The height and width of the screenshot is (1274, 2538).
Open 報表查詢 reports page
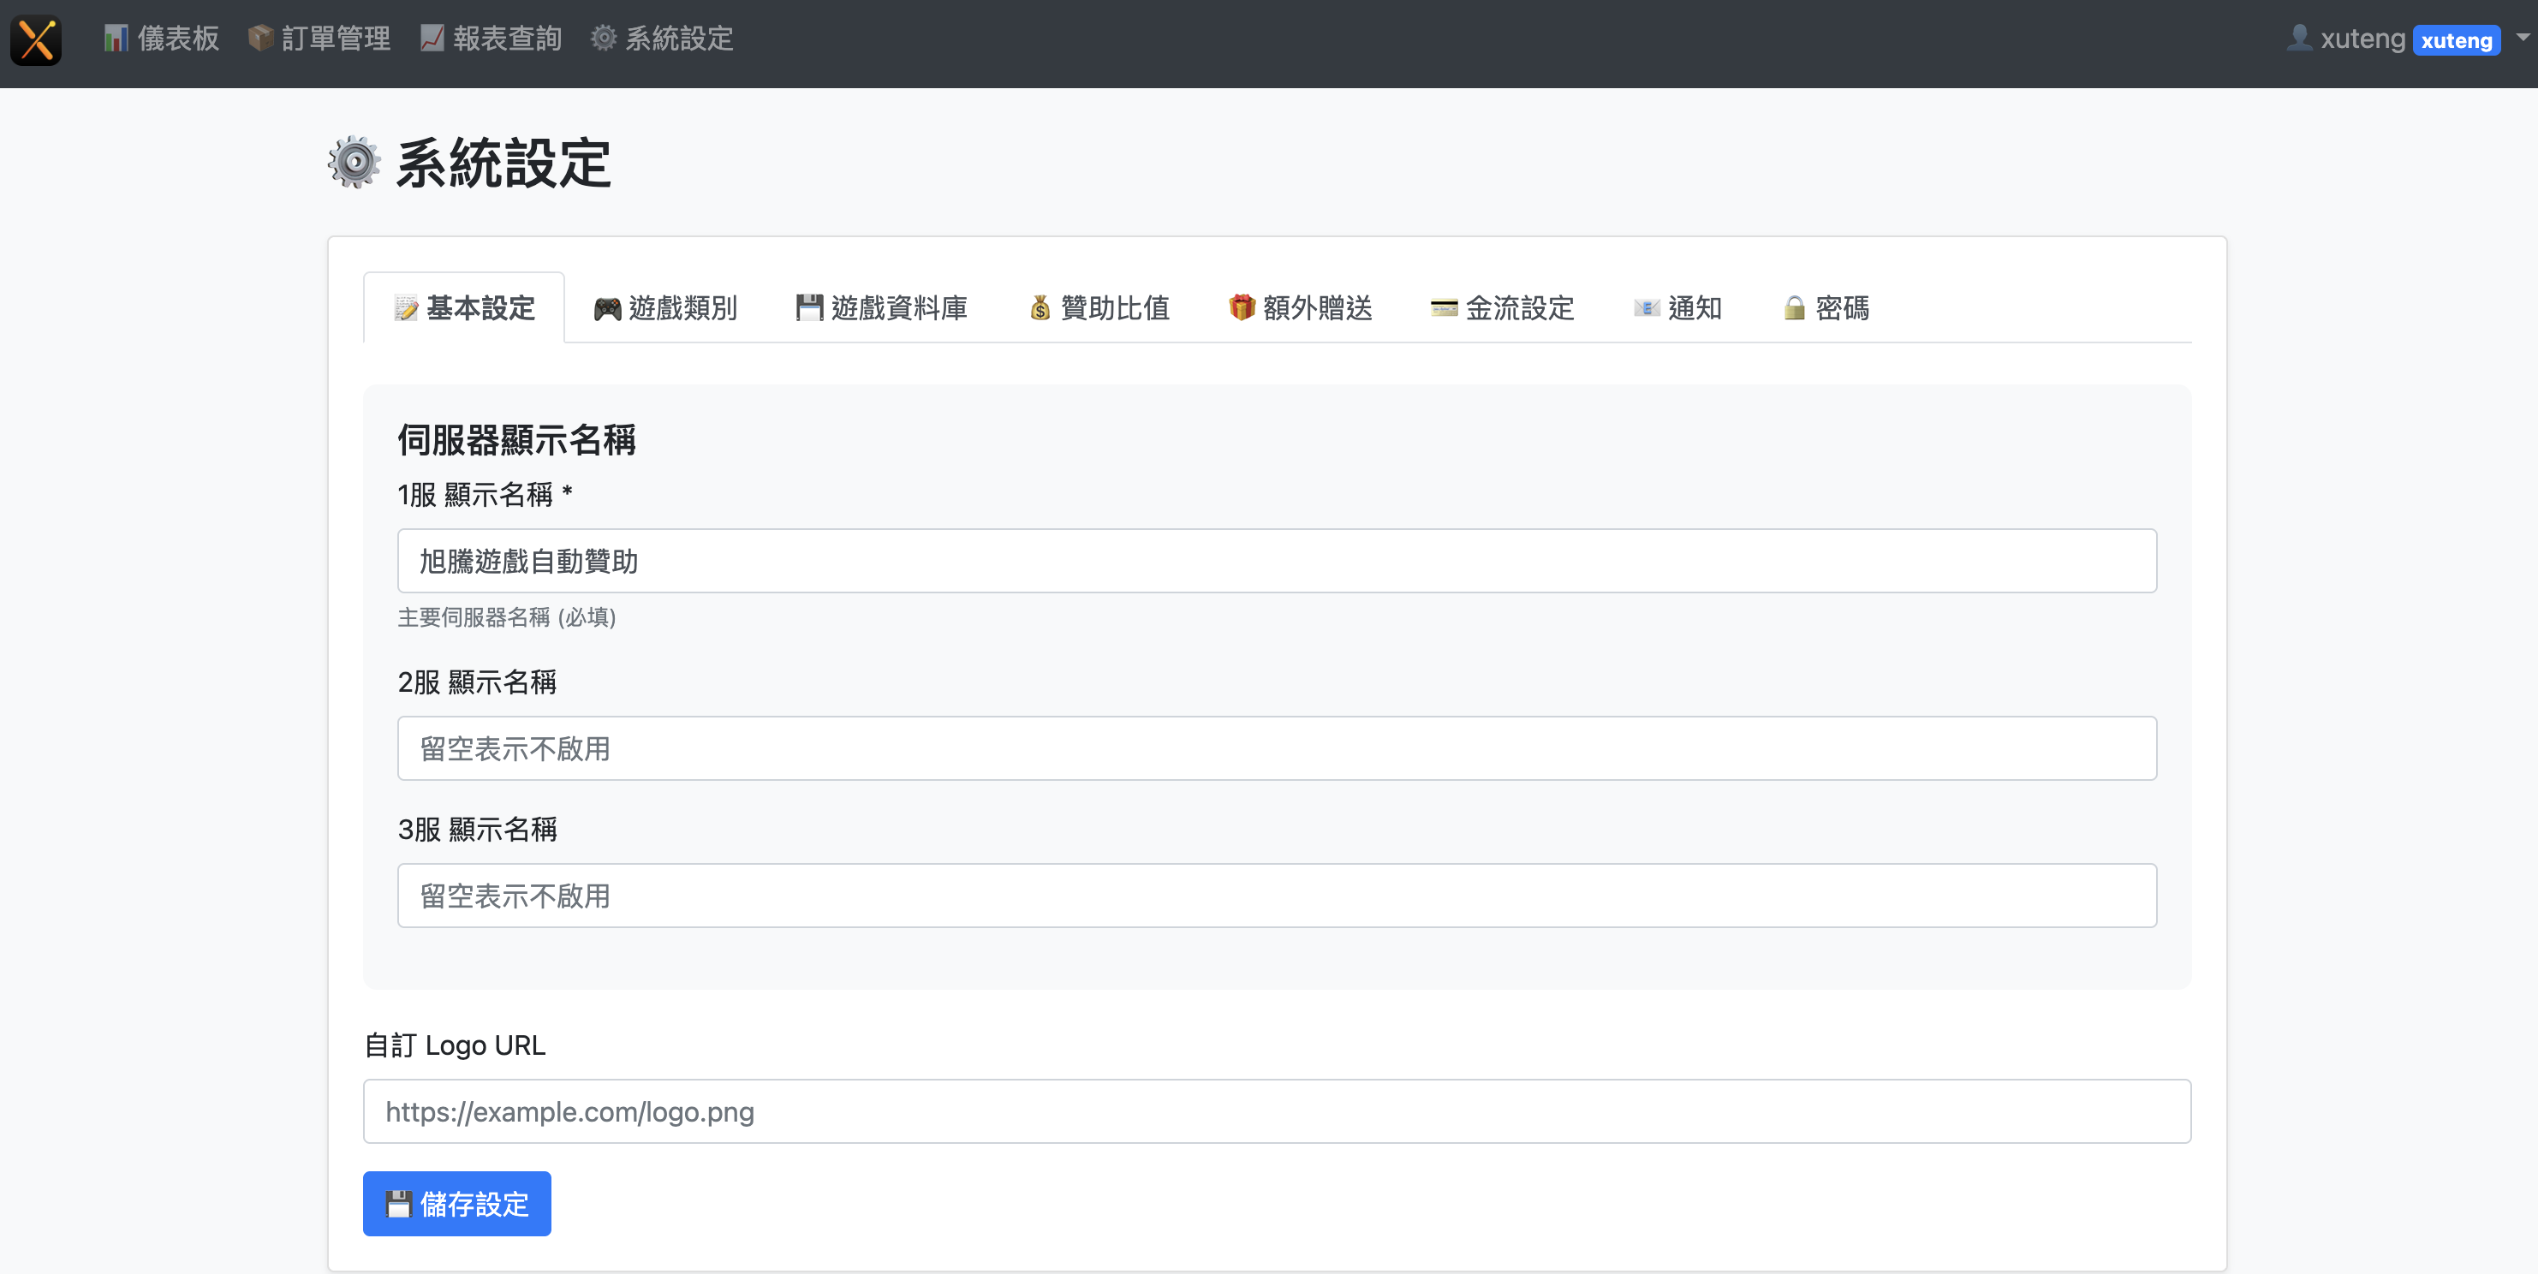tap(491, 39)
